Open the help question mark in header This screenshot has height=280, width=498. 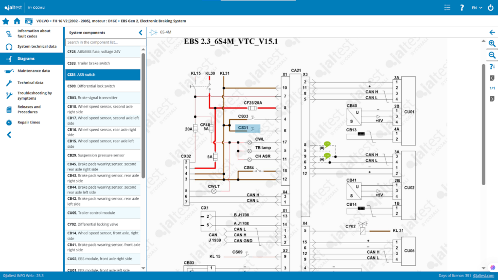[461, 7]
